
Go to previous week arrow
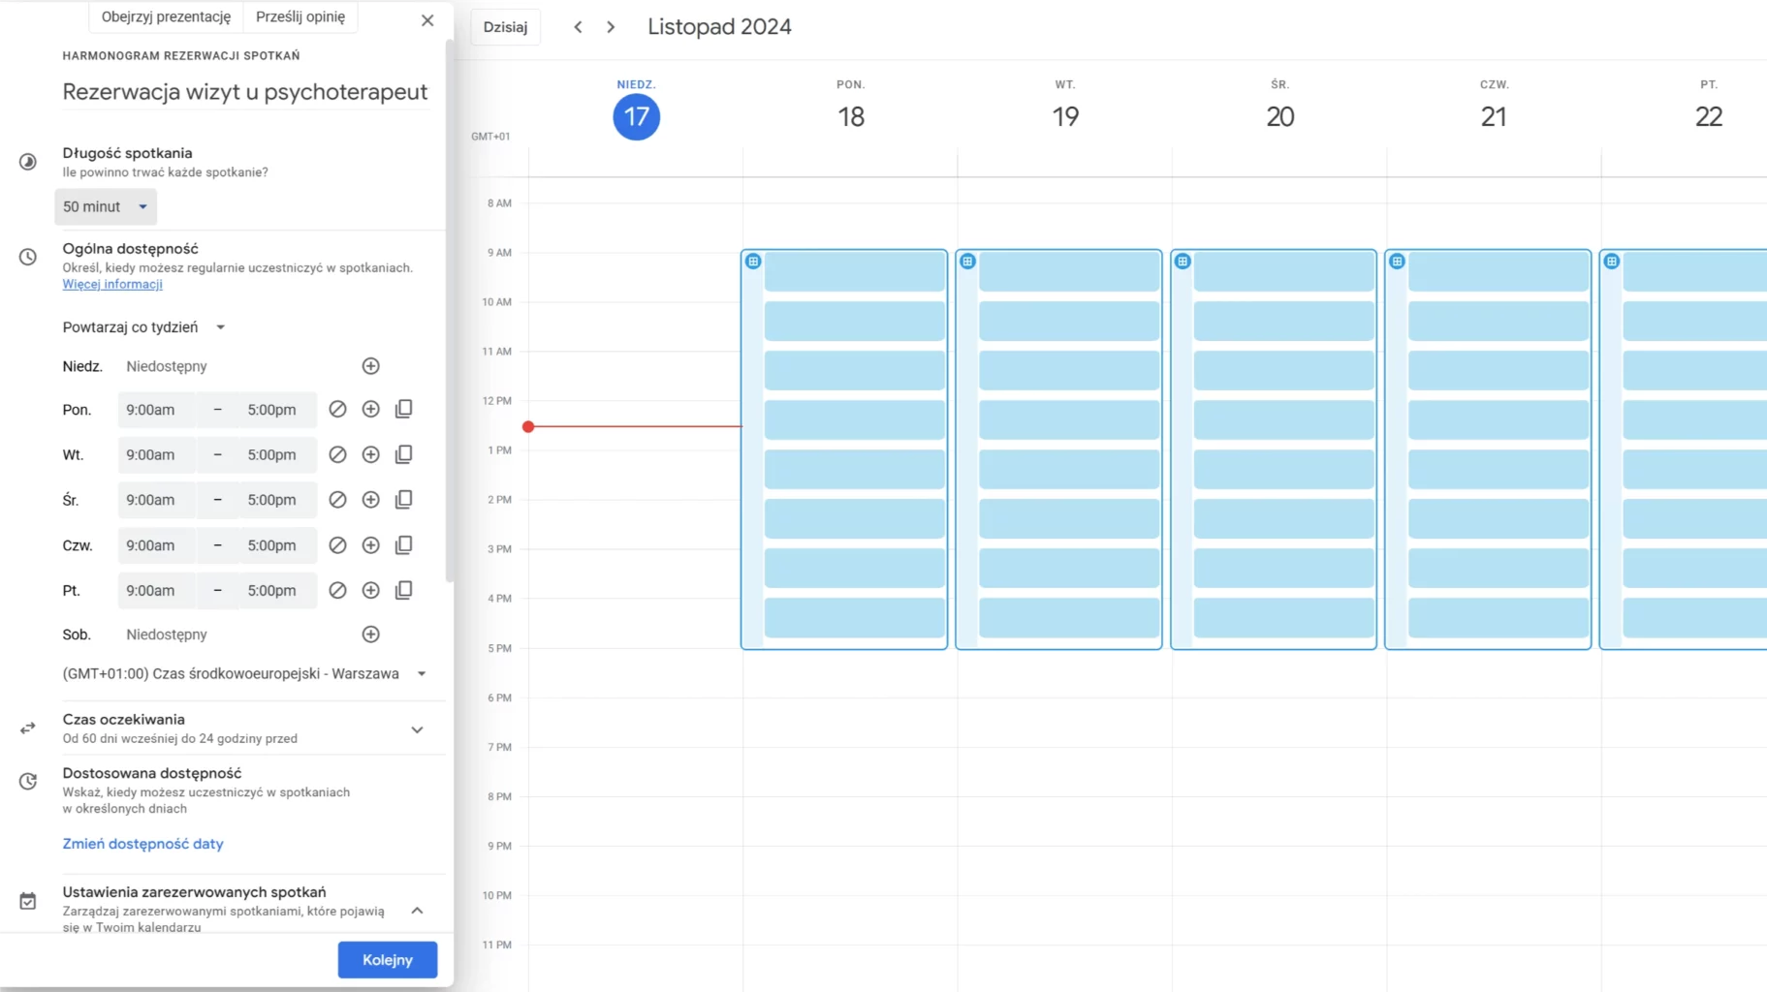tap(578, 27)
